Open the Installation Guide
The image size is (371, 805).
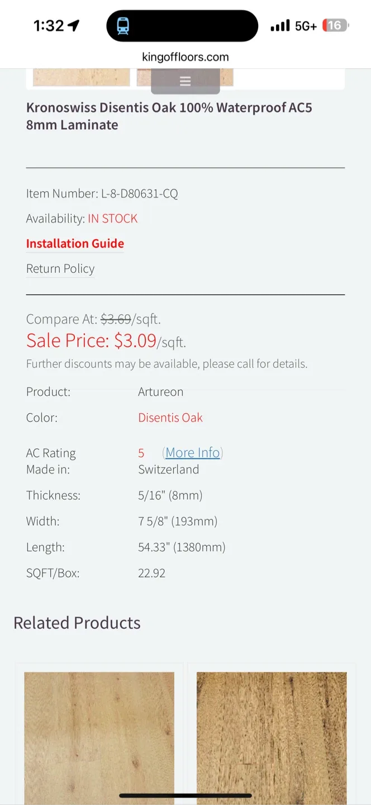pos(75,243)
